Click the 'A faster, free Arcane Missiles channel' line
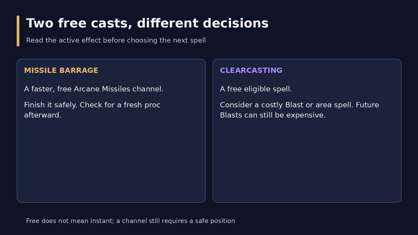Viewport: 418px width, 235px height. (x=94, y=89)
